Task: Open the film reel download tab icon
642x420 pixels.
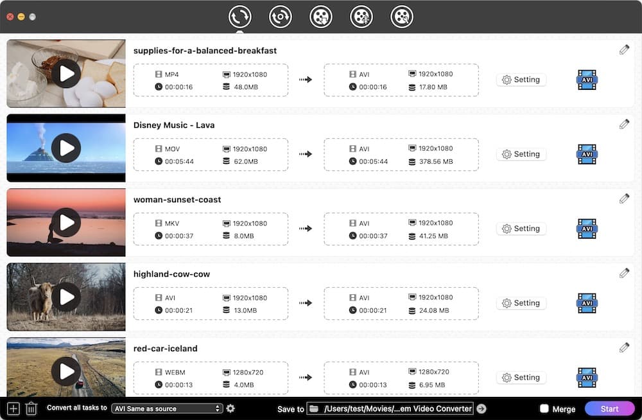Action: (x=320, y=17)
